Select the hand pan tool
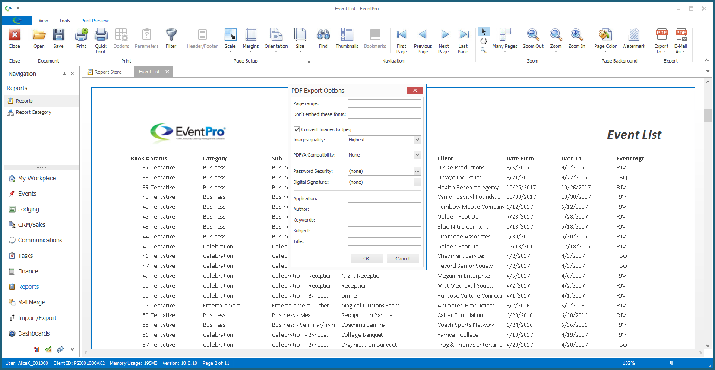Screen dimensions: 715x370 click(484, 41)
